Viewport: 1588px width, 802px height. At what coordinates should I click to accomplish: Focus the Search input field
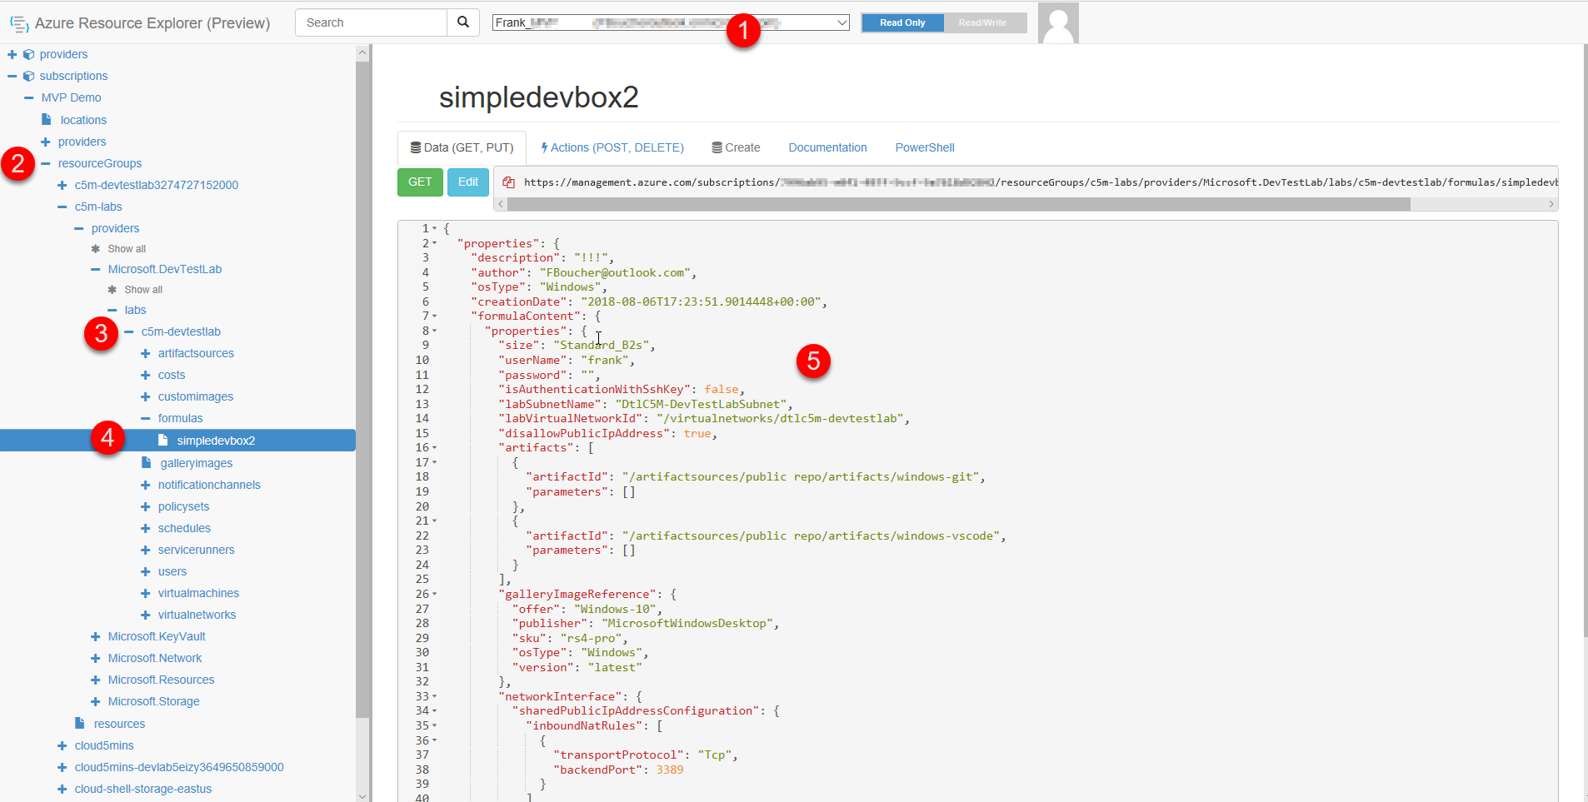[371, 22]
